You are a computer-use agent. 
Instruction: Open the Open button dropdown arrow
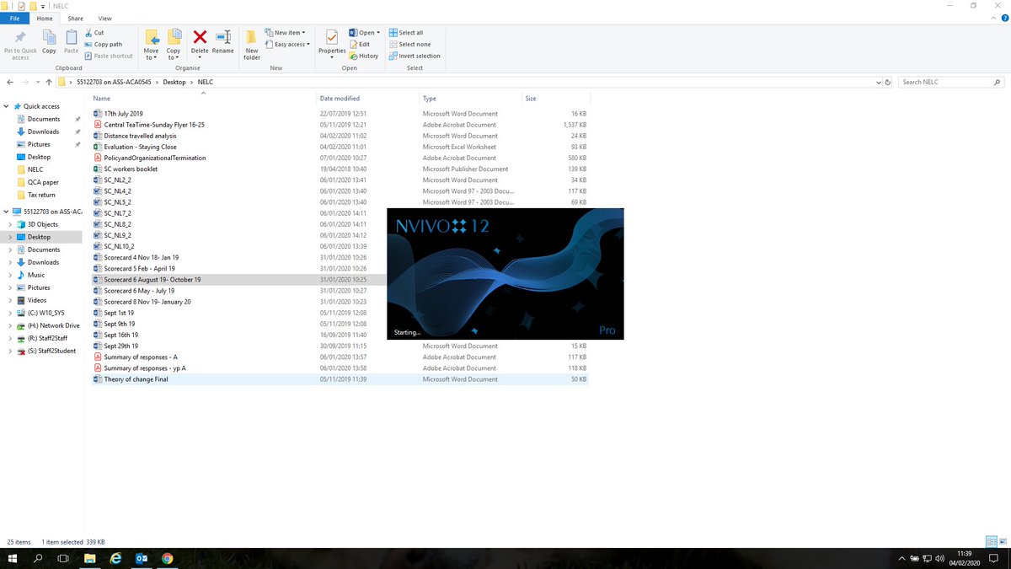point(379,33)
